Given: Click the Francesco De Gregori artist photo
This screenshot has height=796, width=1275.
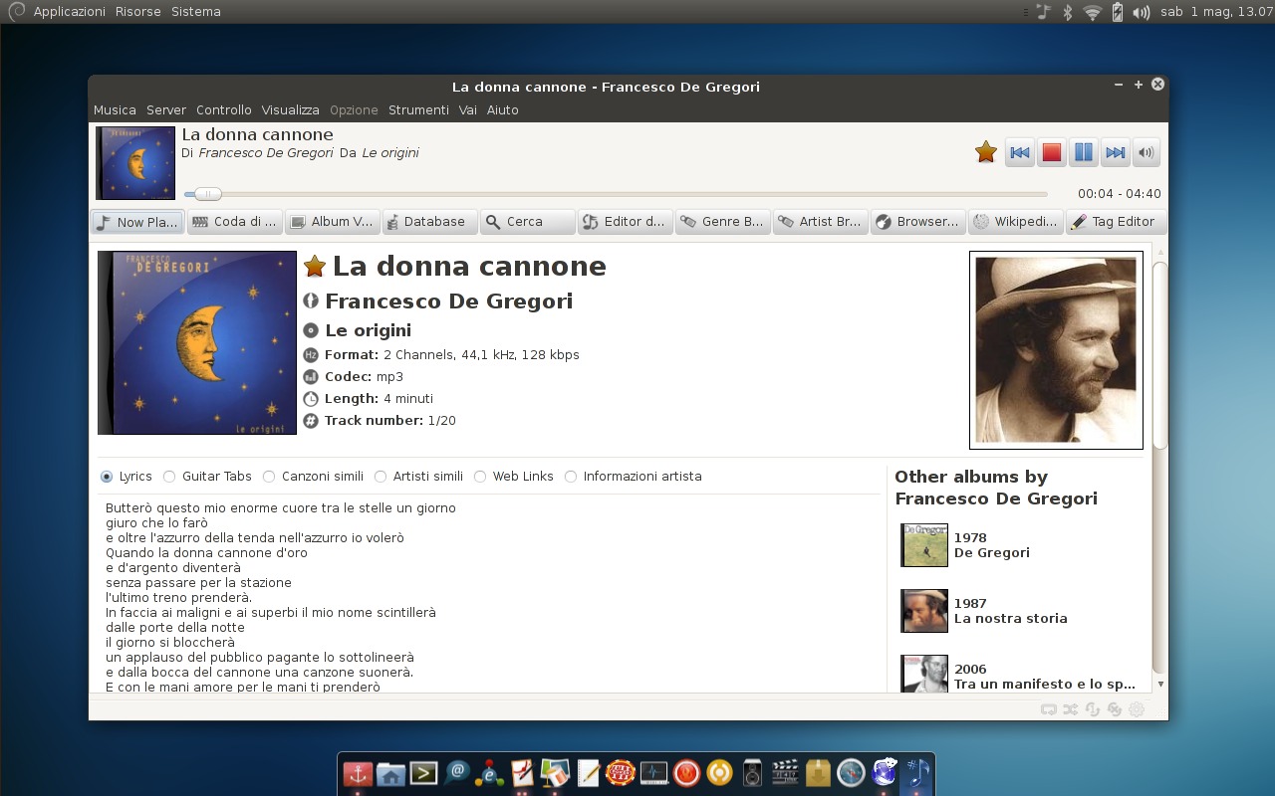Looking at the screenshot, I should point(1056,350).
